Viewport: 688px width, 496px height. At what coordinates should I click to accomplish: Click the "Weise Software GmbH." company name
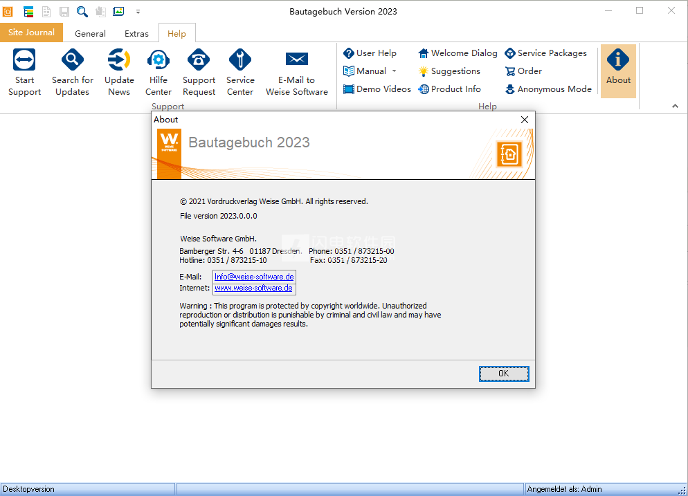pos(219,239)
